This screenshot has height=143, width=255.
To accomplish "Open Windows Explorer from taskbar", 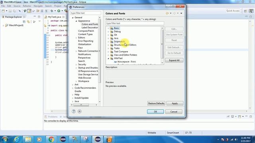I will (28, 139).
